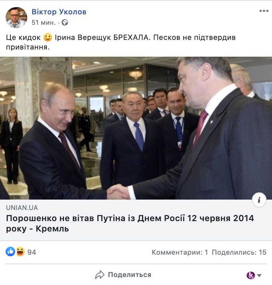Open the UNIAN.UA source link

[x=22, y=208]
